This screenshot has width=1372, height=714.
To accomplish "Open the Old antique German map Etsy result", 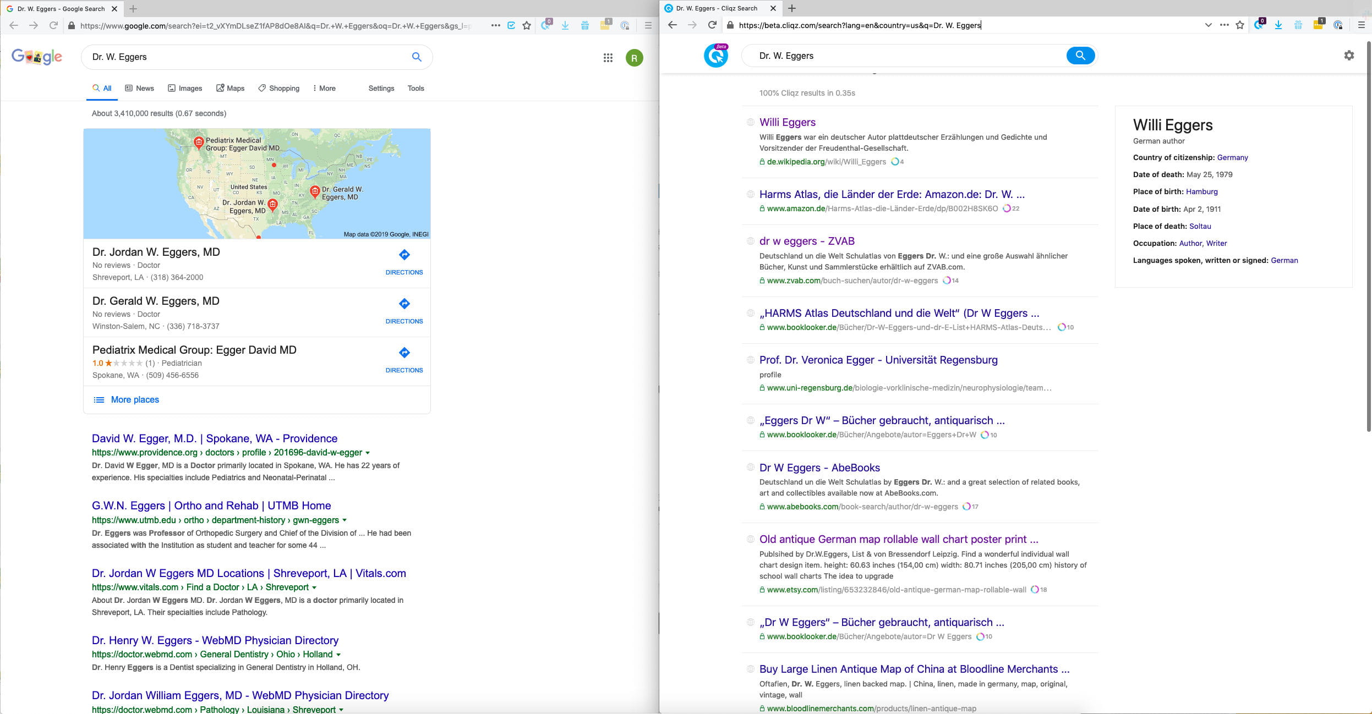I will point(899,539).
